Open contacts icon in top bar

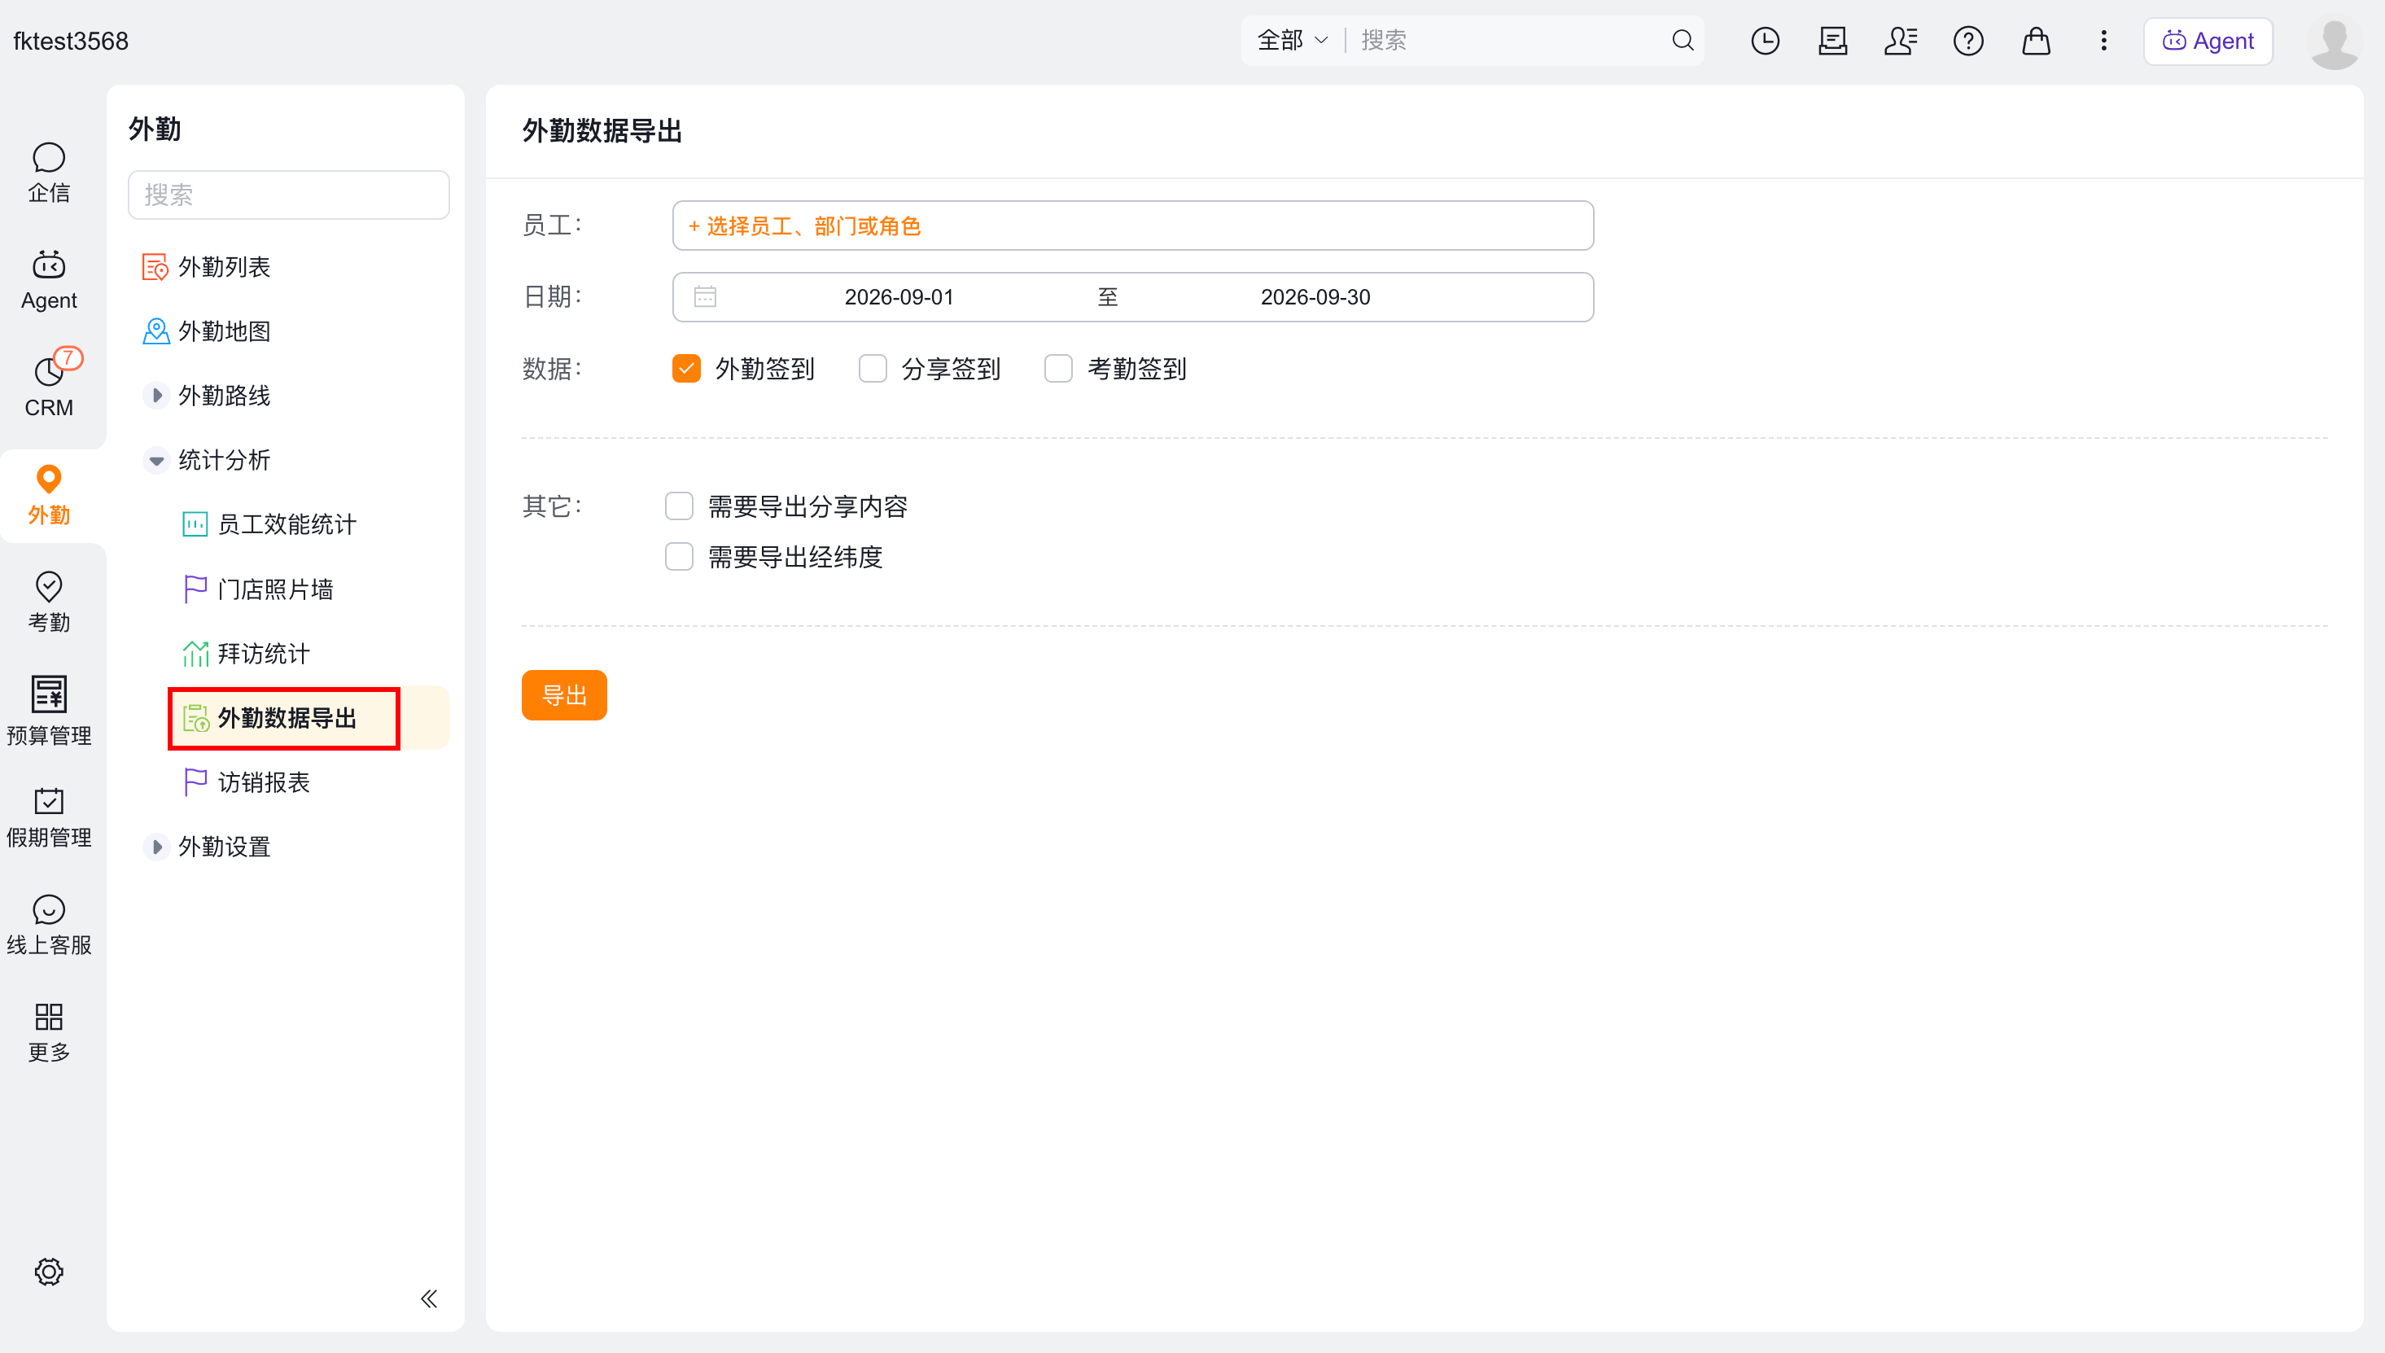pos(1900,40)
